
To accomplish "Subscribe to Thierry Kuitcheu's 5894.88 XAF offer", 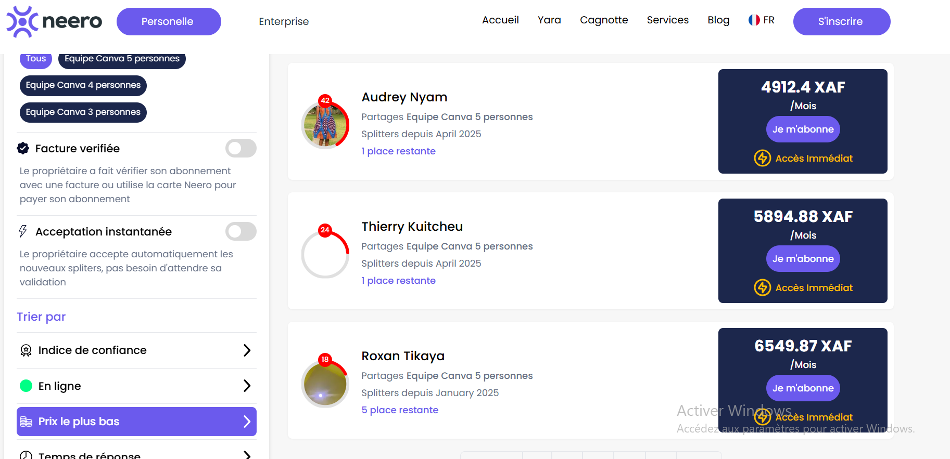I will click(803, 258).
